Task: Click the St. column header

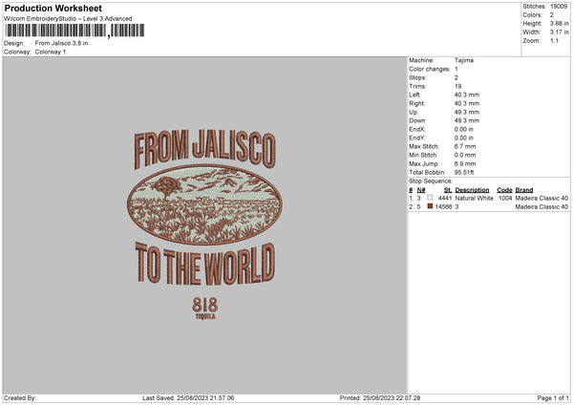Action: (x=448, y=190)
